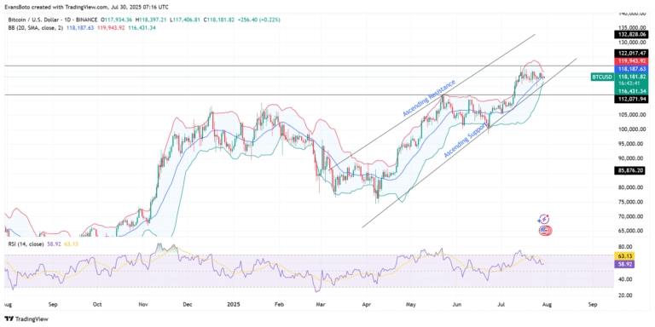Click the low value L117,406.81
The width and height of the screenshot is (655, 327).
tap(185, 20)
